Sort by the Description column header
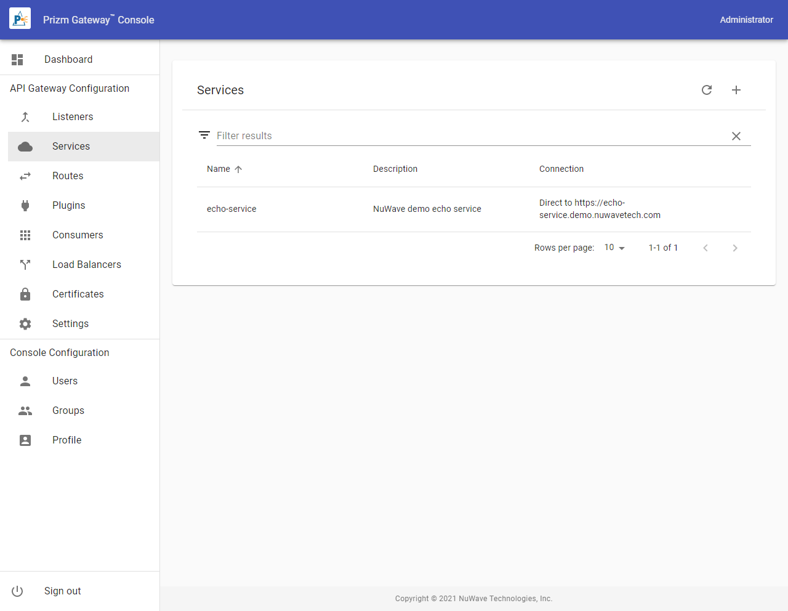 pos(395,169)
